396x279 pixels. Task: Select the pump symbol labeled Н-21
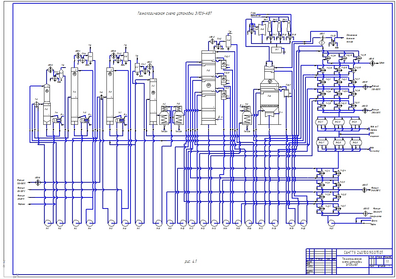pyautogui.click(x=331, y=223)
